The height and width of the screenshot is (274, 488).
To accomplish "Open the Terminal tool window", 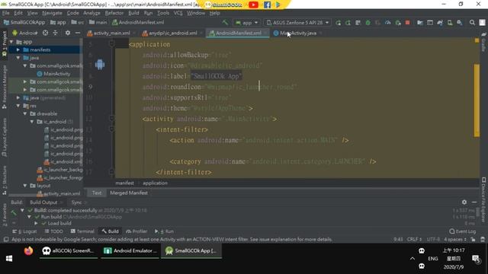I will point(82,231).
